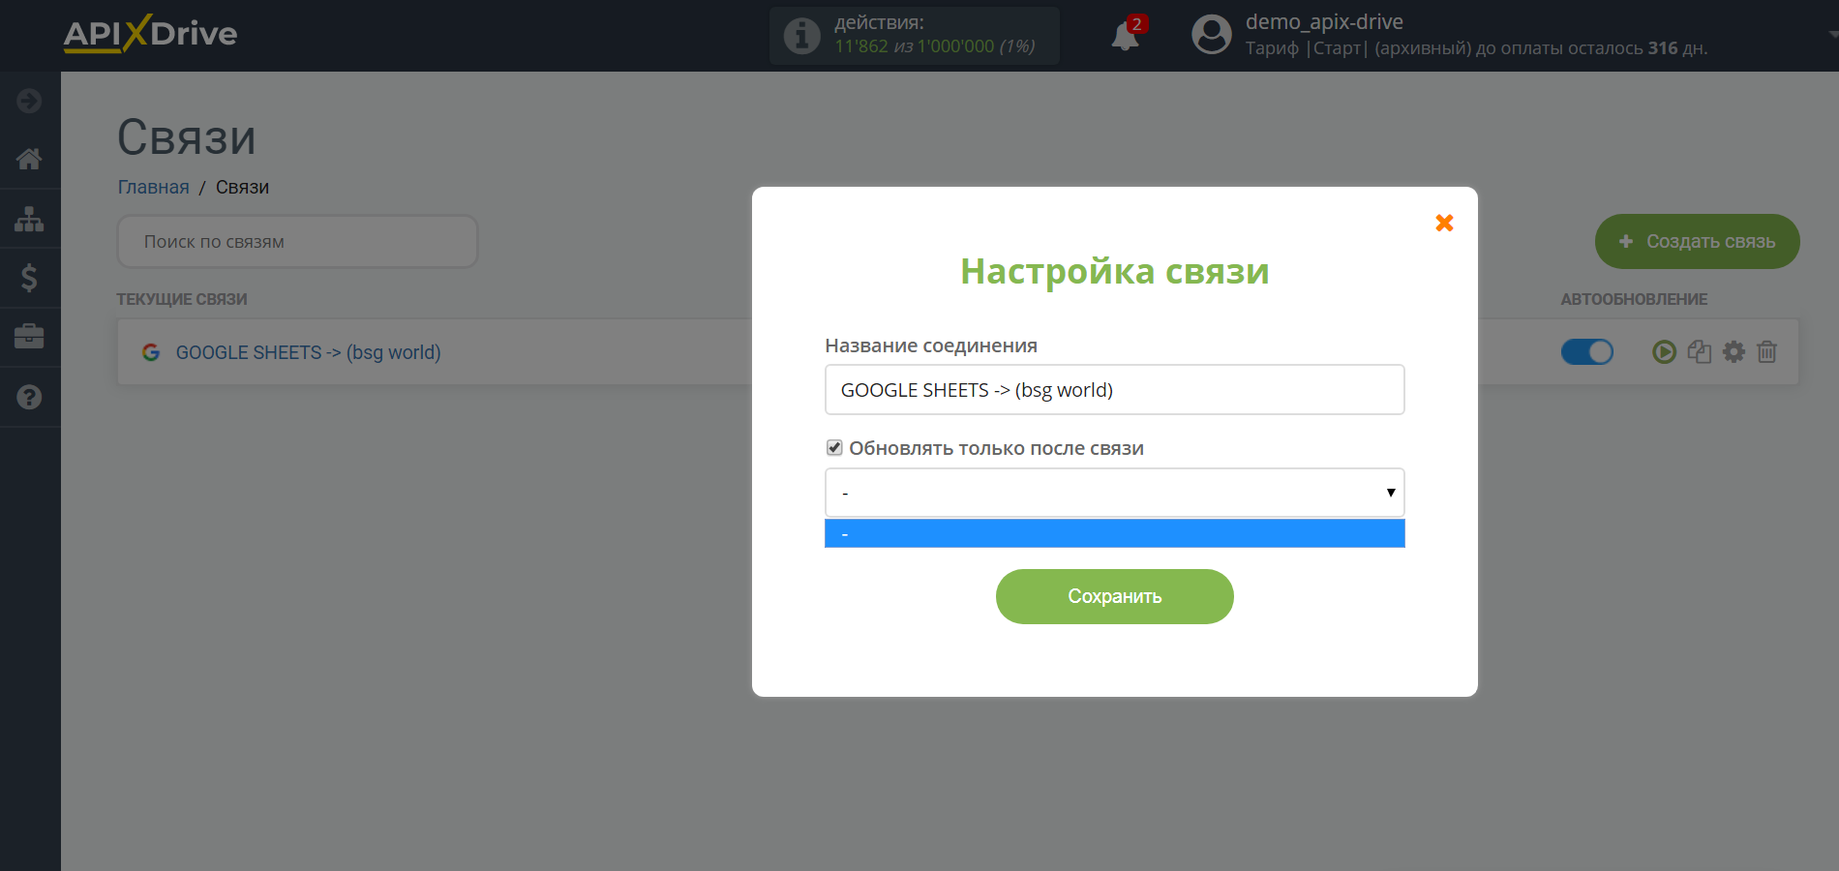
Task: Open the connection selection dropdown
Action: click(1114, 493)
